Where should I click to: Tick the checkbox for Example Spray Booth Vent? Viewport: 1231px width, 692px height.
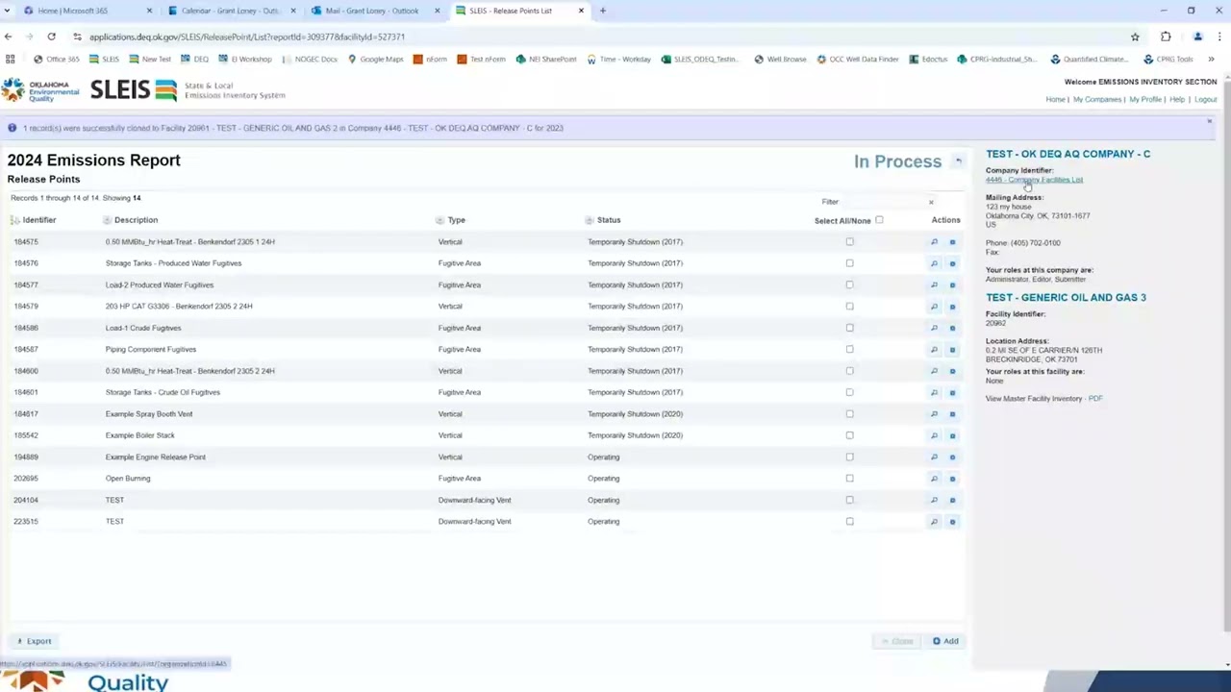click(x=849, y=413)
